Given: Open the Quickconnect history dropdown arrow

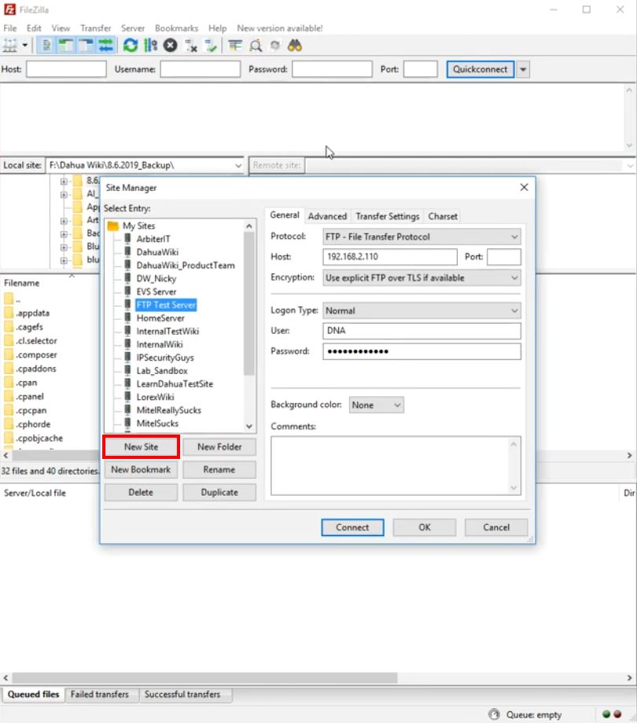Looking at the screenshot, I should pyautogui.click(x=523, y=69).
